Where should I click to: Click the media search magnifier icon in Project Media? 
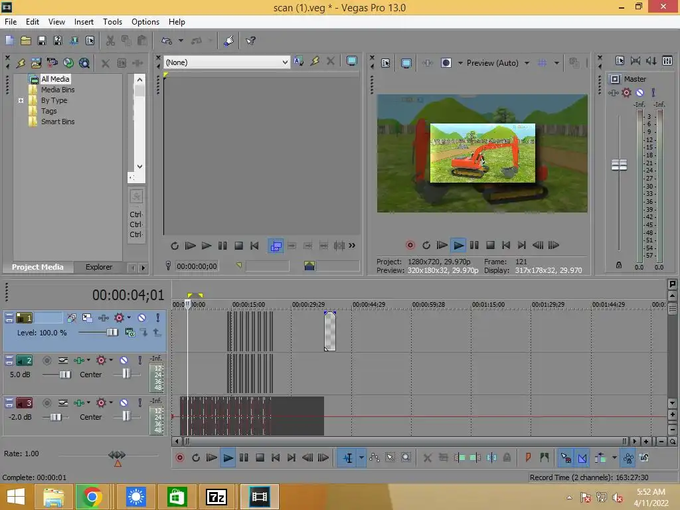point(84,63)
